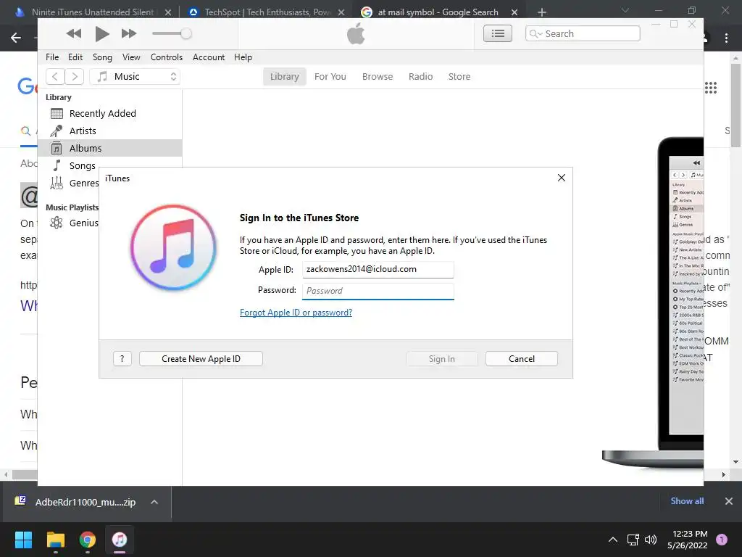Open the Song menu

tap(102, 57)
